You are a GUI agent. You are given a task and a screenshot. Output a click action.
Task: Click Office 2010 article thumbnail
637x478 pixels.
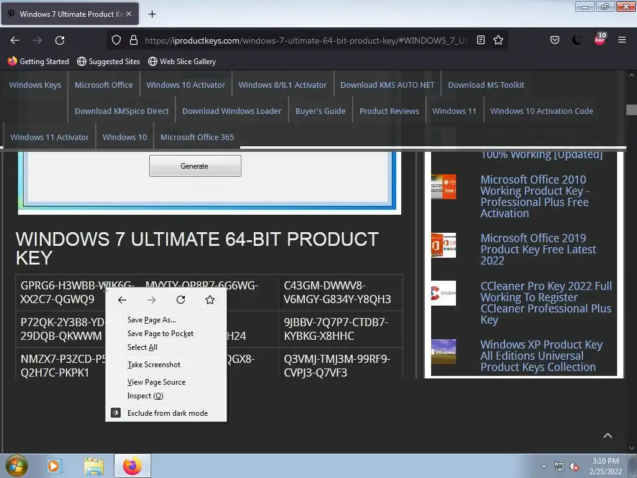tap(443, 187)
